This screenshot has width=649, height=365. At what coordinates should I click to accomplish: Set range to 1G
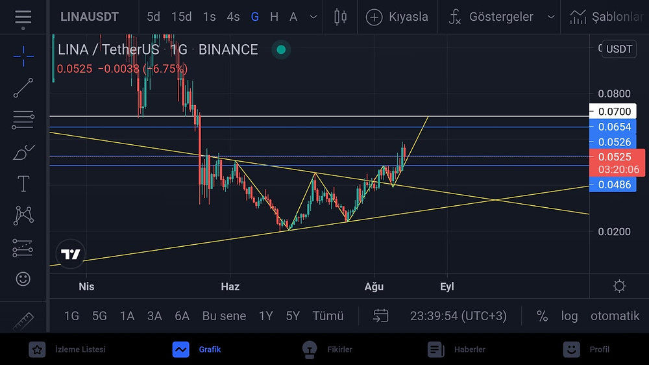click(71, 316)
